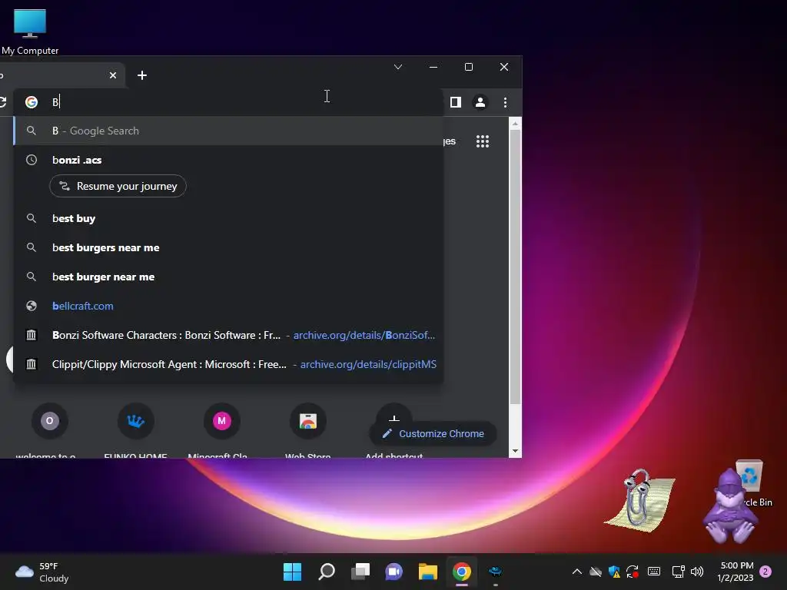Open the weather widget showing 59°F Cloudy

coord(42,572)
